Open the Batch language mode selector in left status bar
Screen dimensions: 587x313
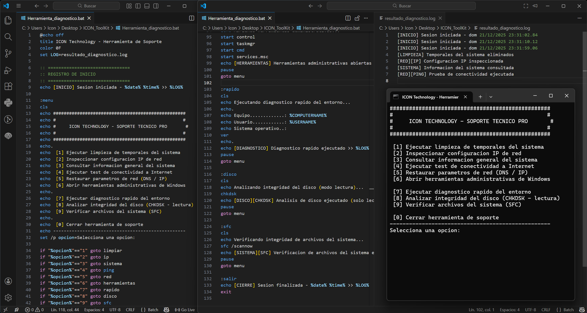click(150, 310)
